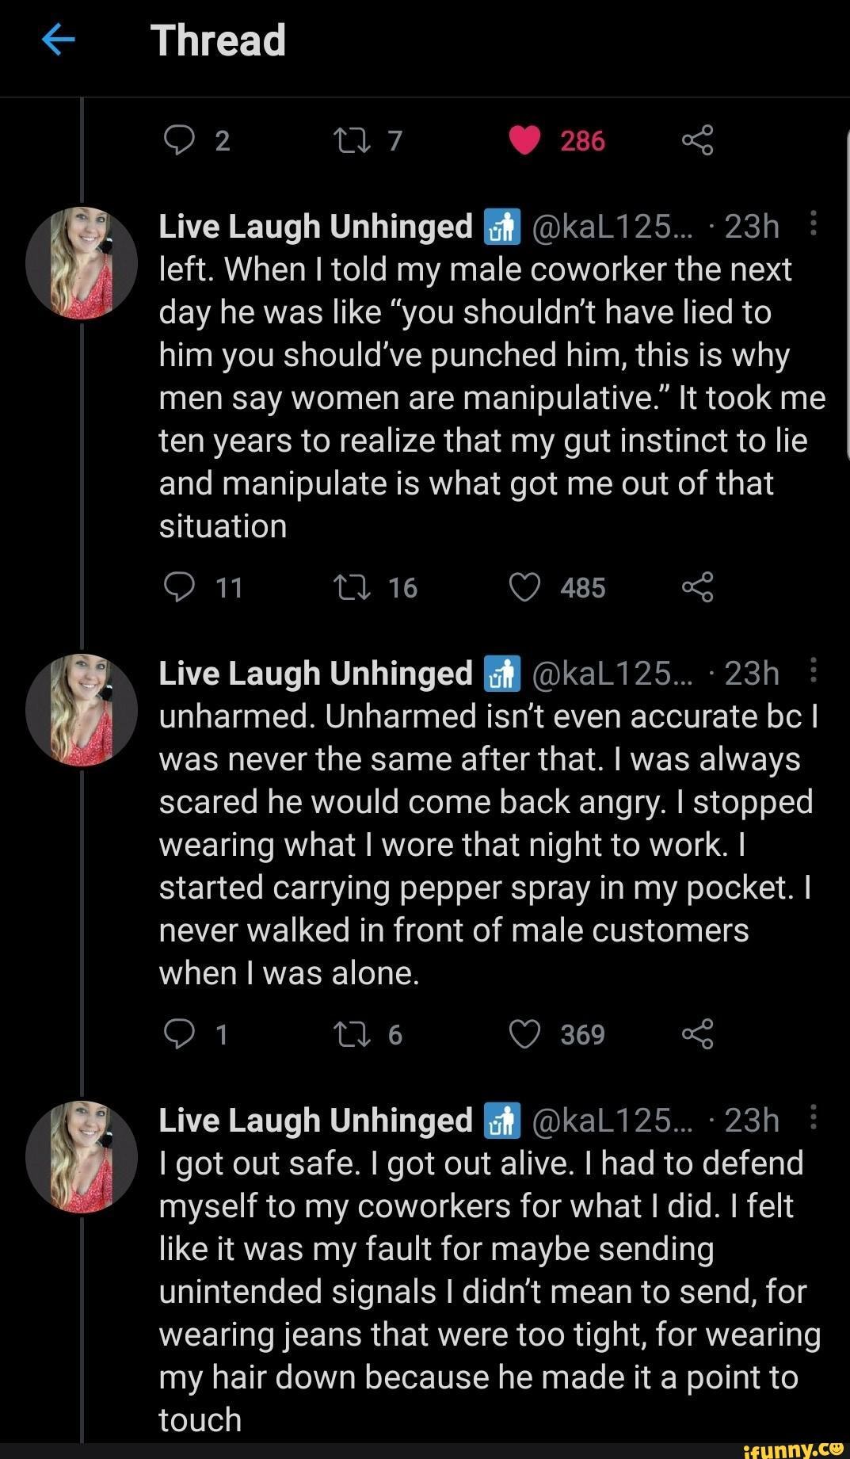Share the tweet with 485 likes
The height and width of the screenshot is (1459, 850).
point(697,587)
